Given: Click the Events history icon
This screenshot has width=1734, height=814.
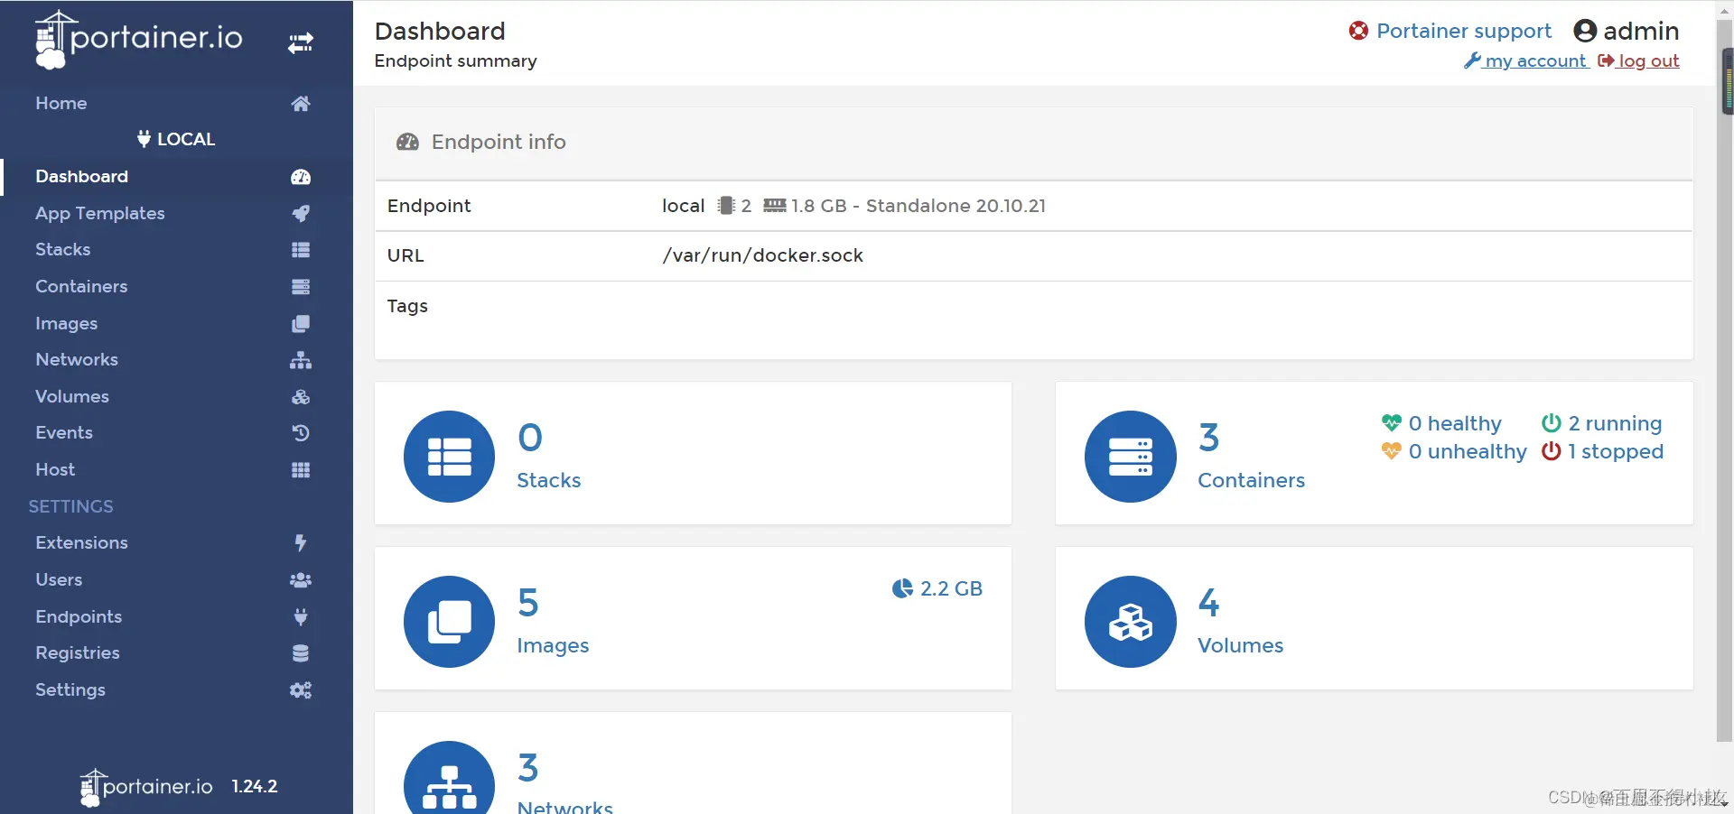Looking at the screenshot, I should click(301, 433).
